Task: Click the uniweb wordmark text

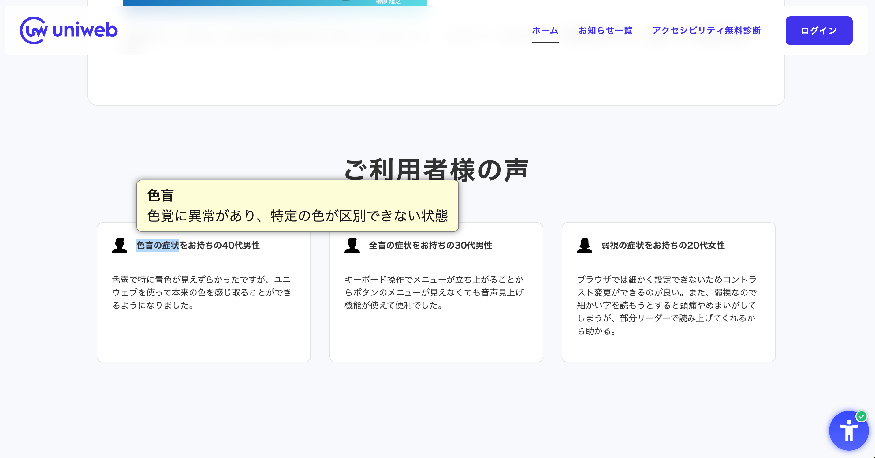Action: [85, 30]
